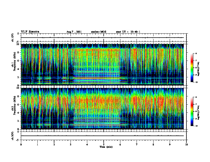Click the time axis tick label "0"
Viewport: 210px width, 162px height.
pos(21,145)
